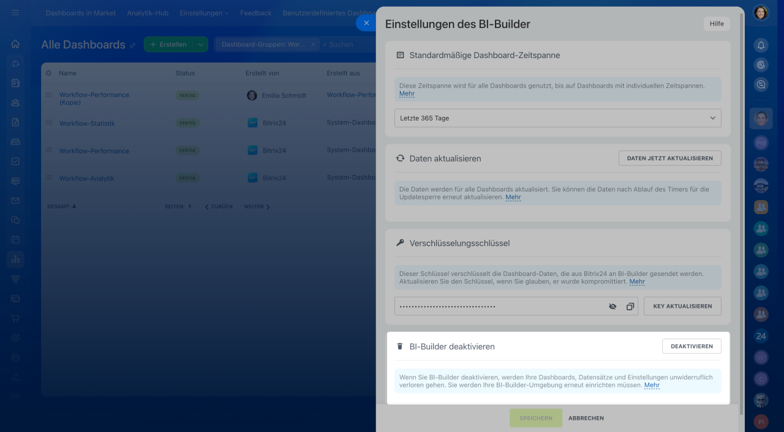Open drag handle of Workflow-Analytik row
The height and width of the screenshot is (432, 784).
pos(49,178)
